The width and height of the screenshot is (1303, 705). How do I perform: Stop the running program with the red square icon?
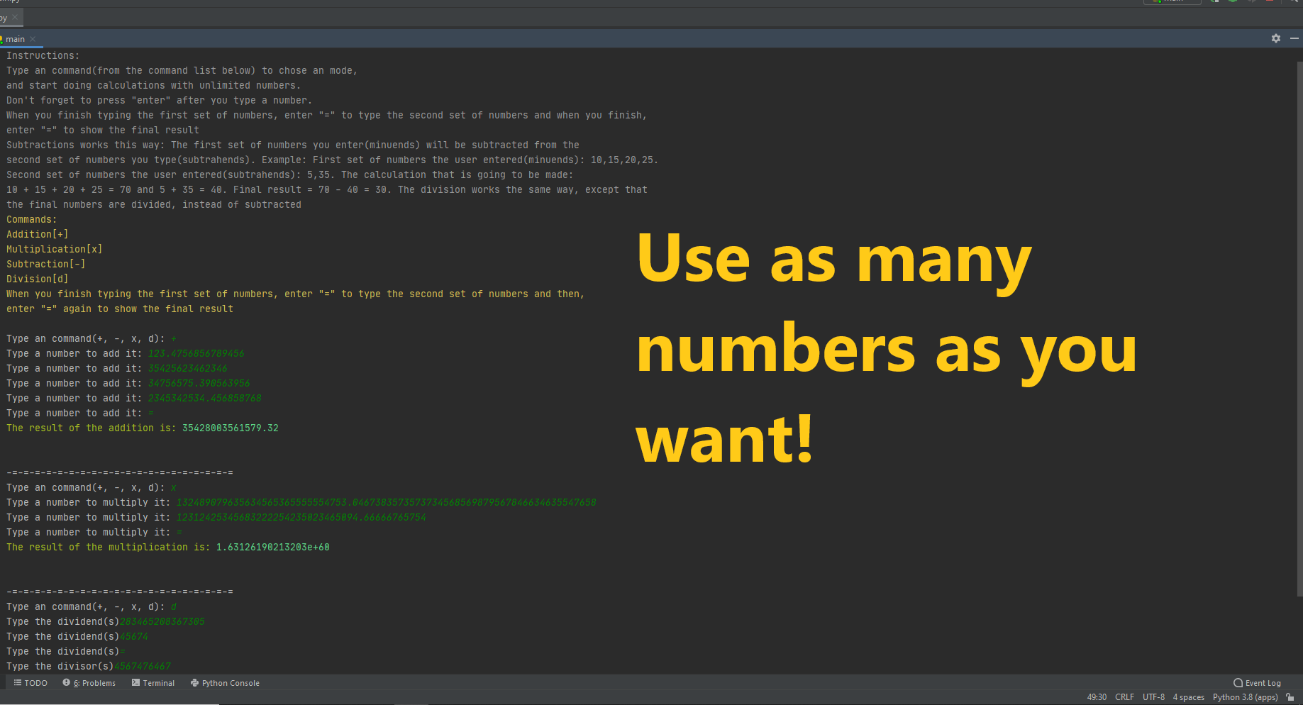tap(1270, 2)
